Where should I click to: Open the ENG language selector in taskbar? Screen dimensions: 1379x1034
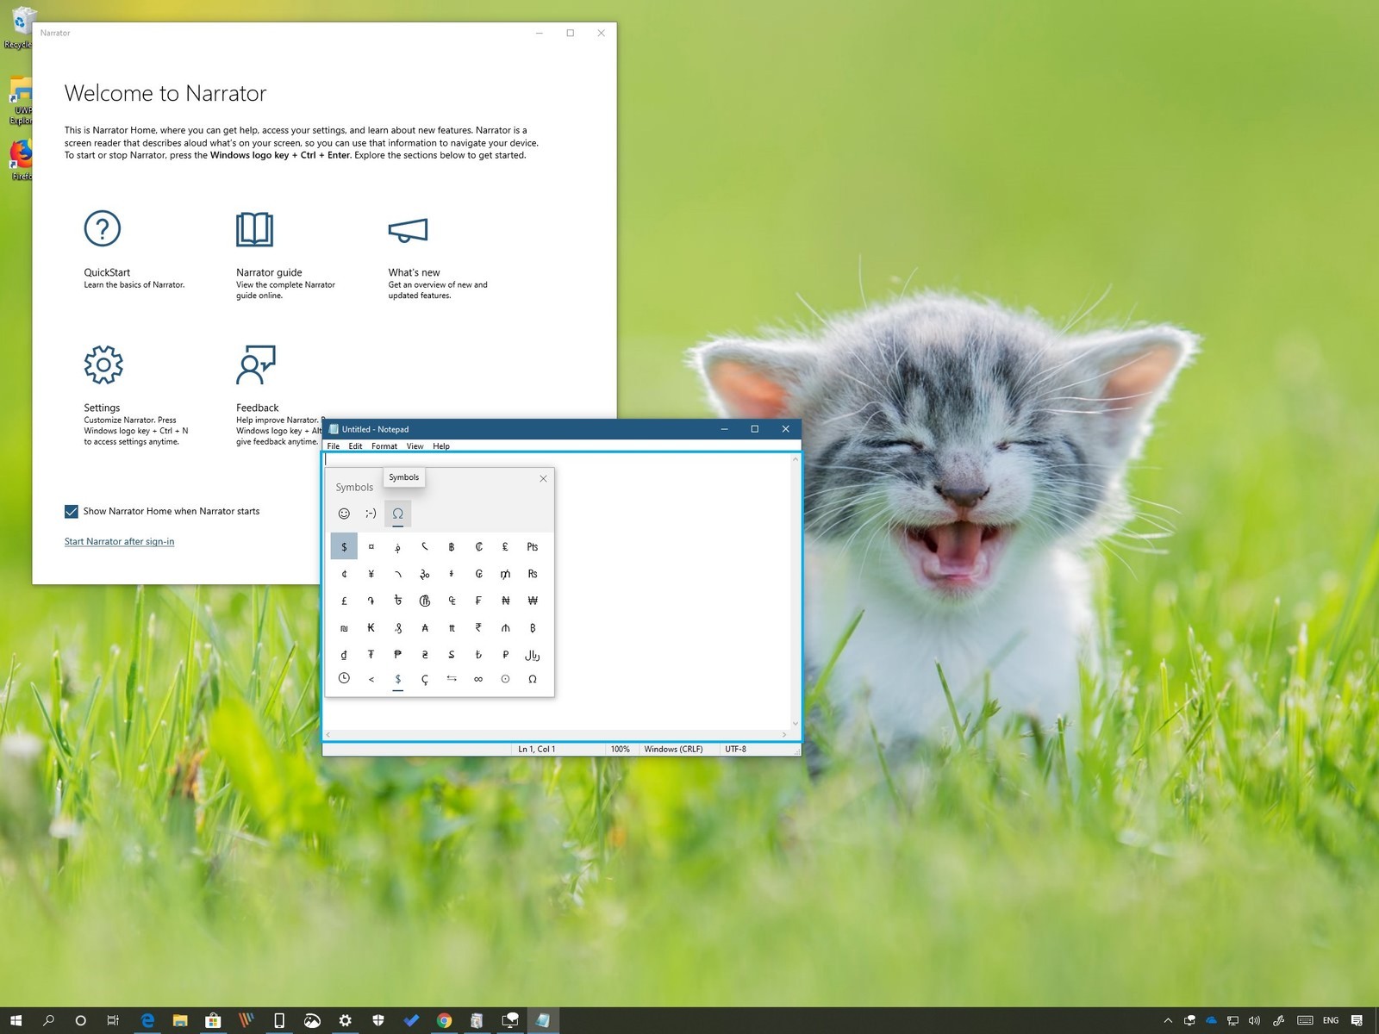pos(1331,1021)
